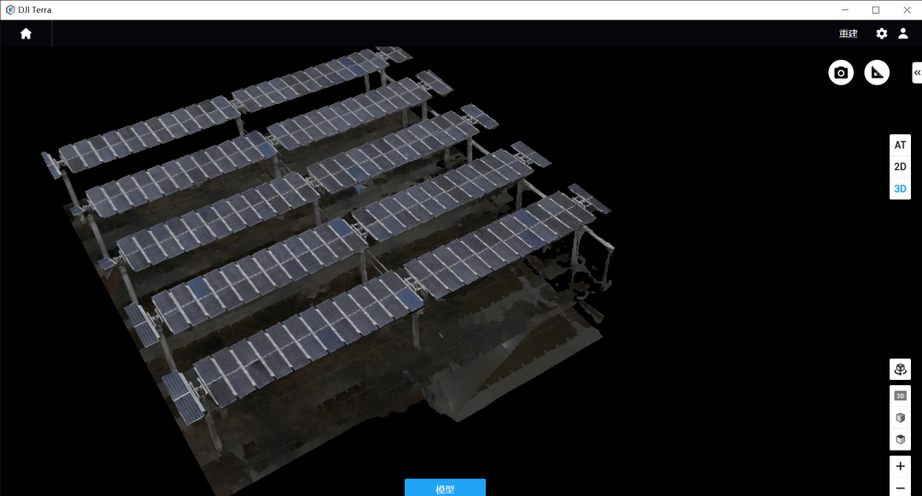Take a screenshot with the camera icon
Screen dimensions: 922x496
[x=841, y=73]
